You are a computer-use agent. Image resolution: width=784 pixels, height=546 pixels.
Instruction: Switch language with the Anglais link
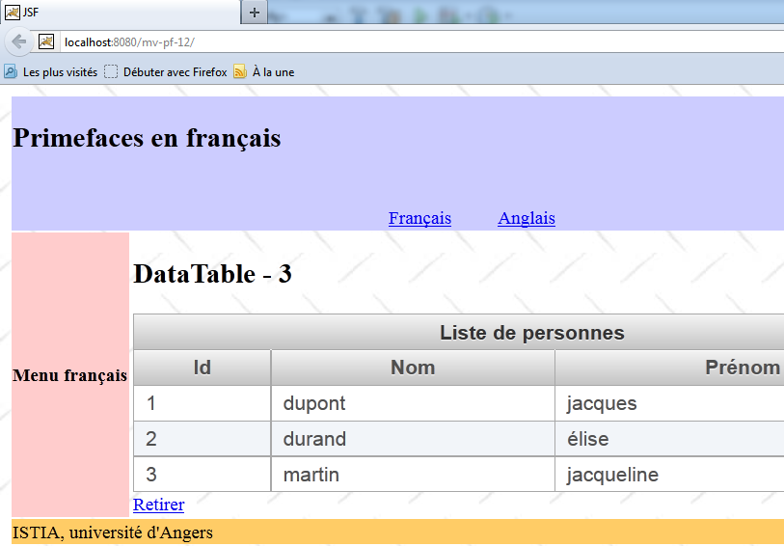[527, 218]
